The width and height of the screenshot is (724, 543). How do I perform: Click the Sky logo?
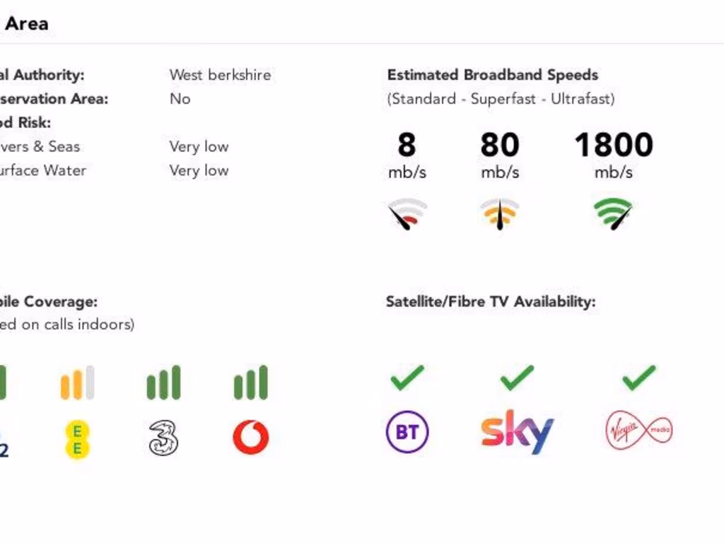pyautogui.click(x=517, y=431)
